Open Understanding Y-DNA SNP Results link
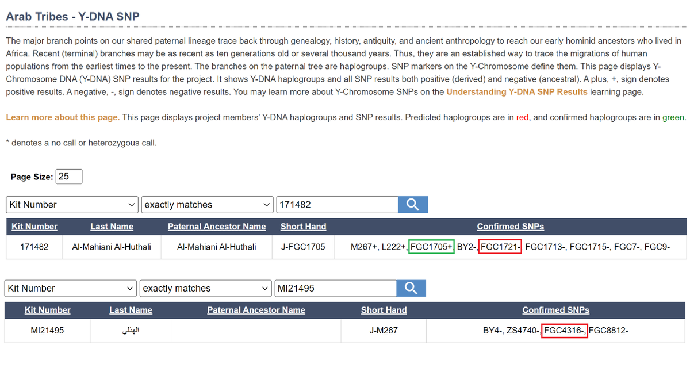The height and width of the screenshot is (368, 690). click(517, 92)
